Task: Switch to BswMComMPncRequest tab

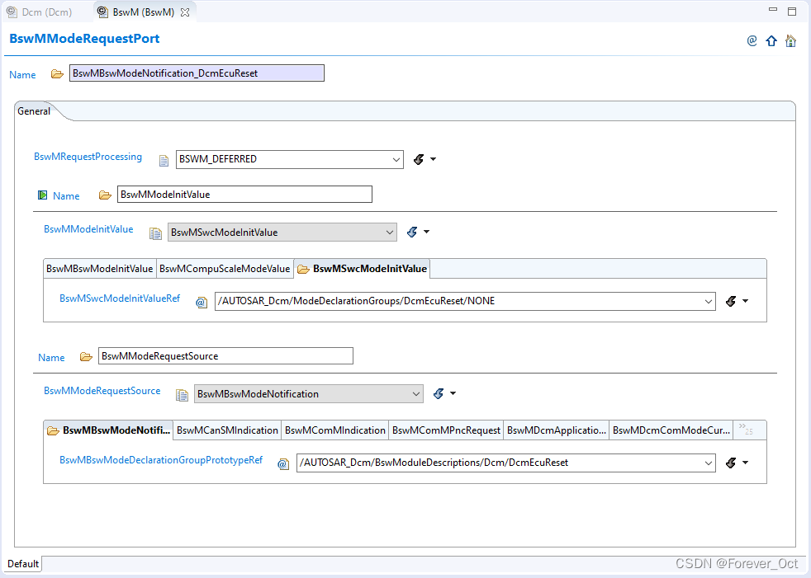Action: pos(446,430)
